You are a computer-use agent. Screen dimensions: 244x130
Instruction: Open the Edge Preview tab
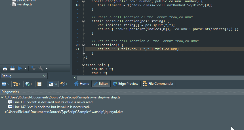click(x=125, y=84)
